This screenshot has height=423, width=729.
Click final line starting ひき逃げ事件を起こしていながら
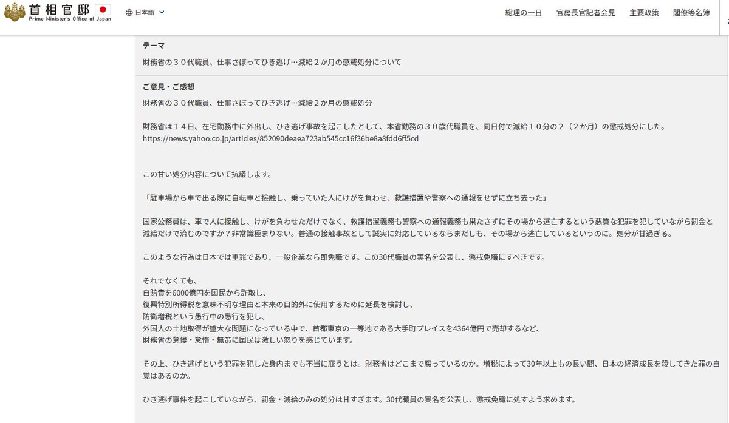[x=359, y=399]
